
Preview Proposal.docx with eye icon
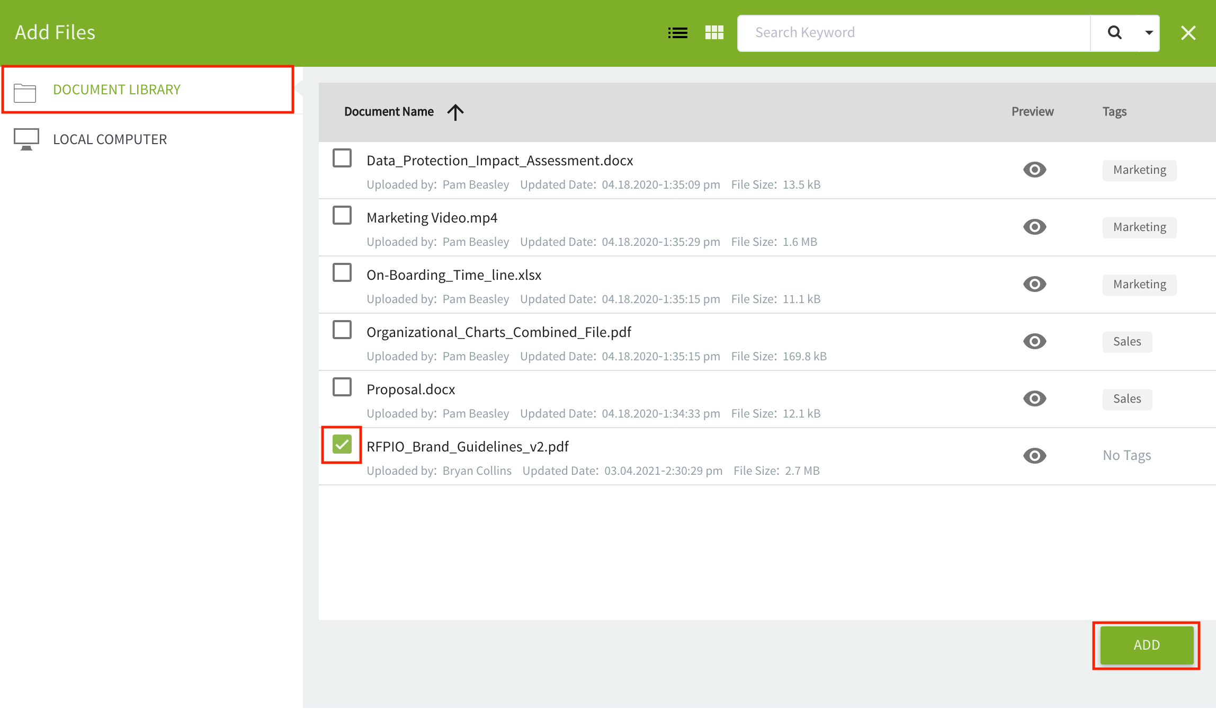click(1034, 399)
